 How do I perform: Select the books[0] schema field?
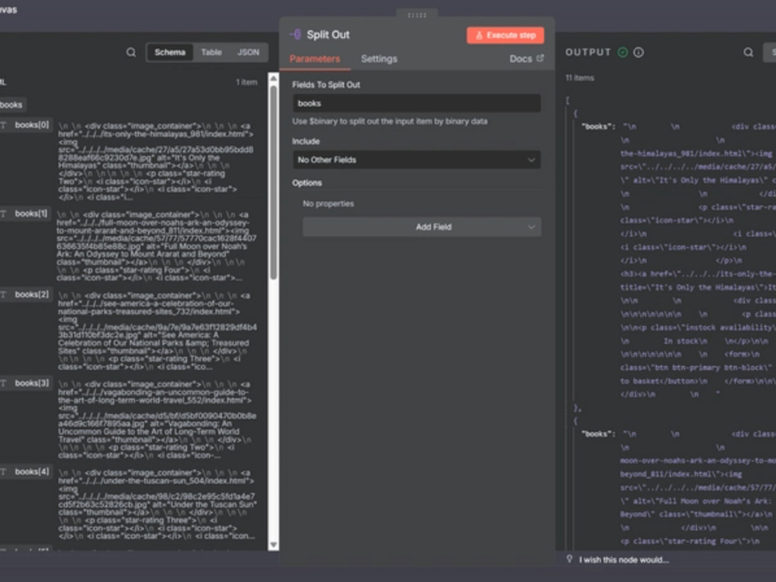tap(32, 125)
